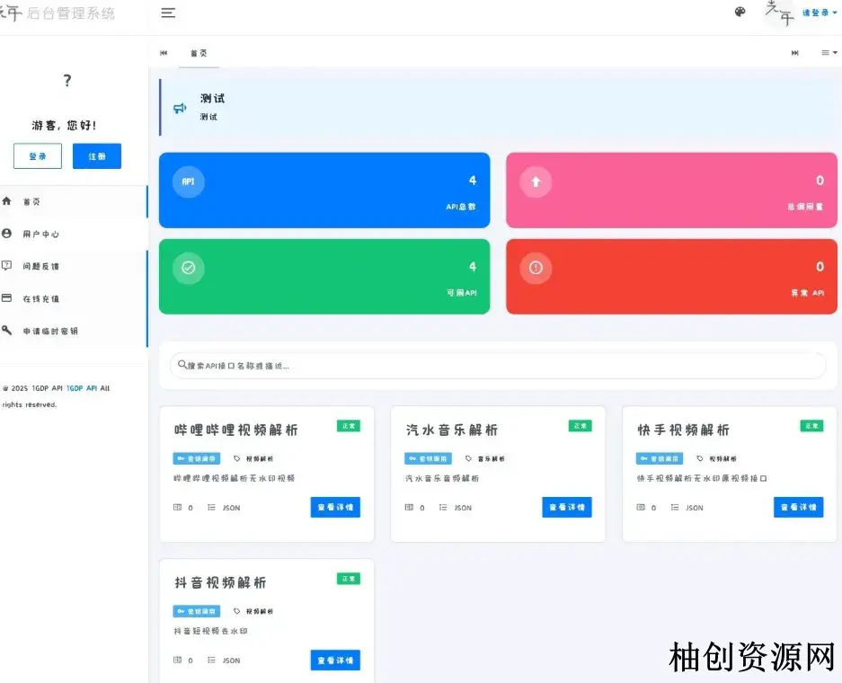Click the upload arrow icon on pink card
The image size is (842, 683).
pyautogui.click(x=536, y=182)
